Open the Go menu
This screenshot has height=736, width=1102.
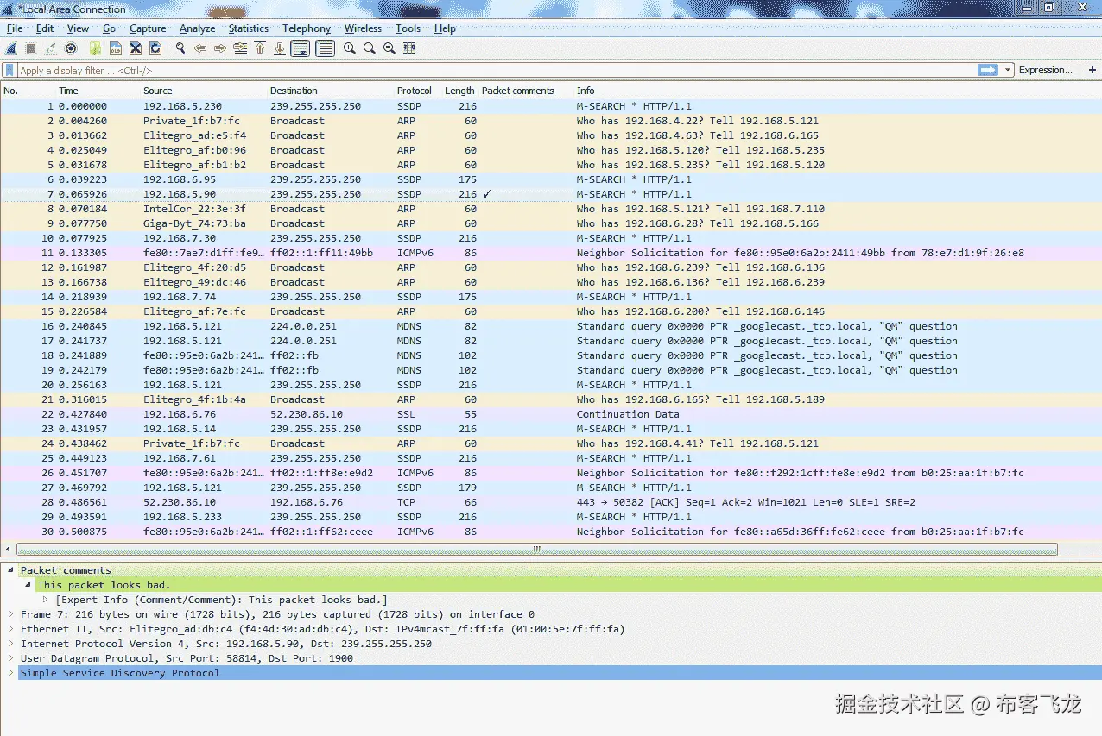pos(109,28)
